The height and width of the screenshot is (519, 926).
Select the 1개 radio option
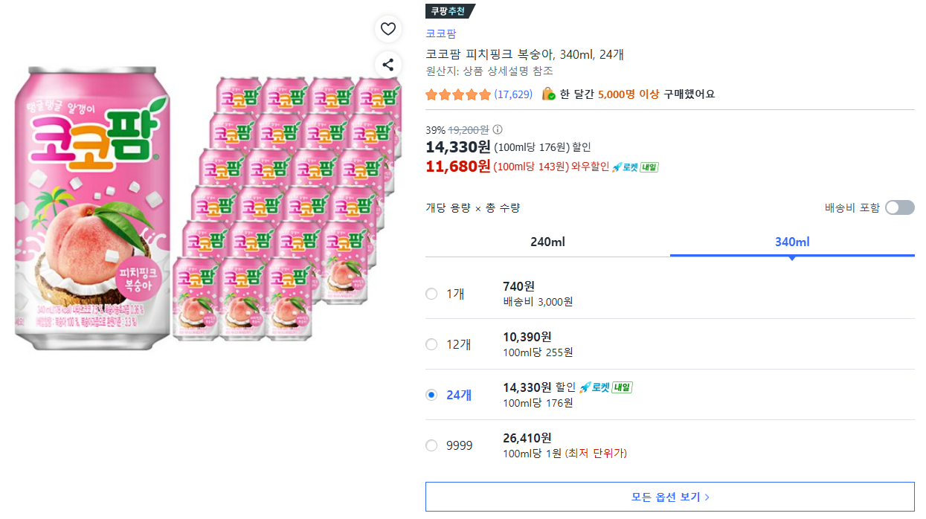tap(431, 294)
